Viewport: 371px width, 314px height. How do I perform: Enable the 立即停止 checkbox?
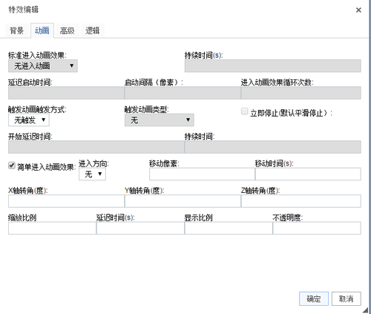coord(244,111)
